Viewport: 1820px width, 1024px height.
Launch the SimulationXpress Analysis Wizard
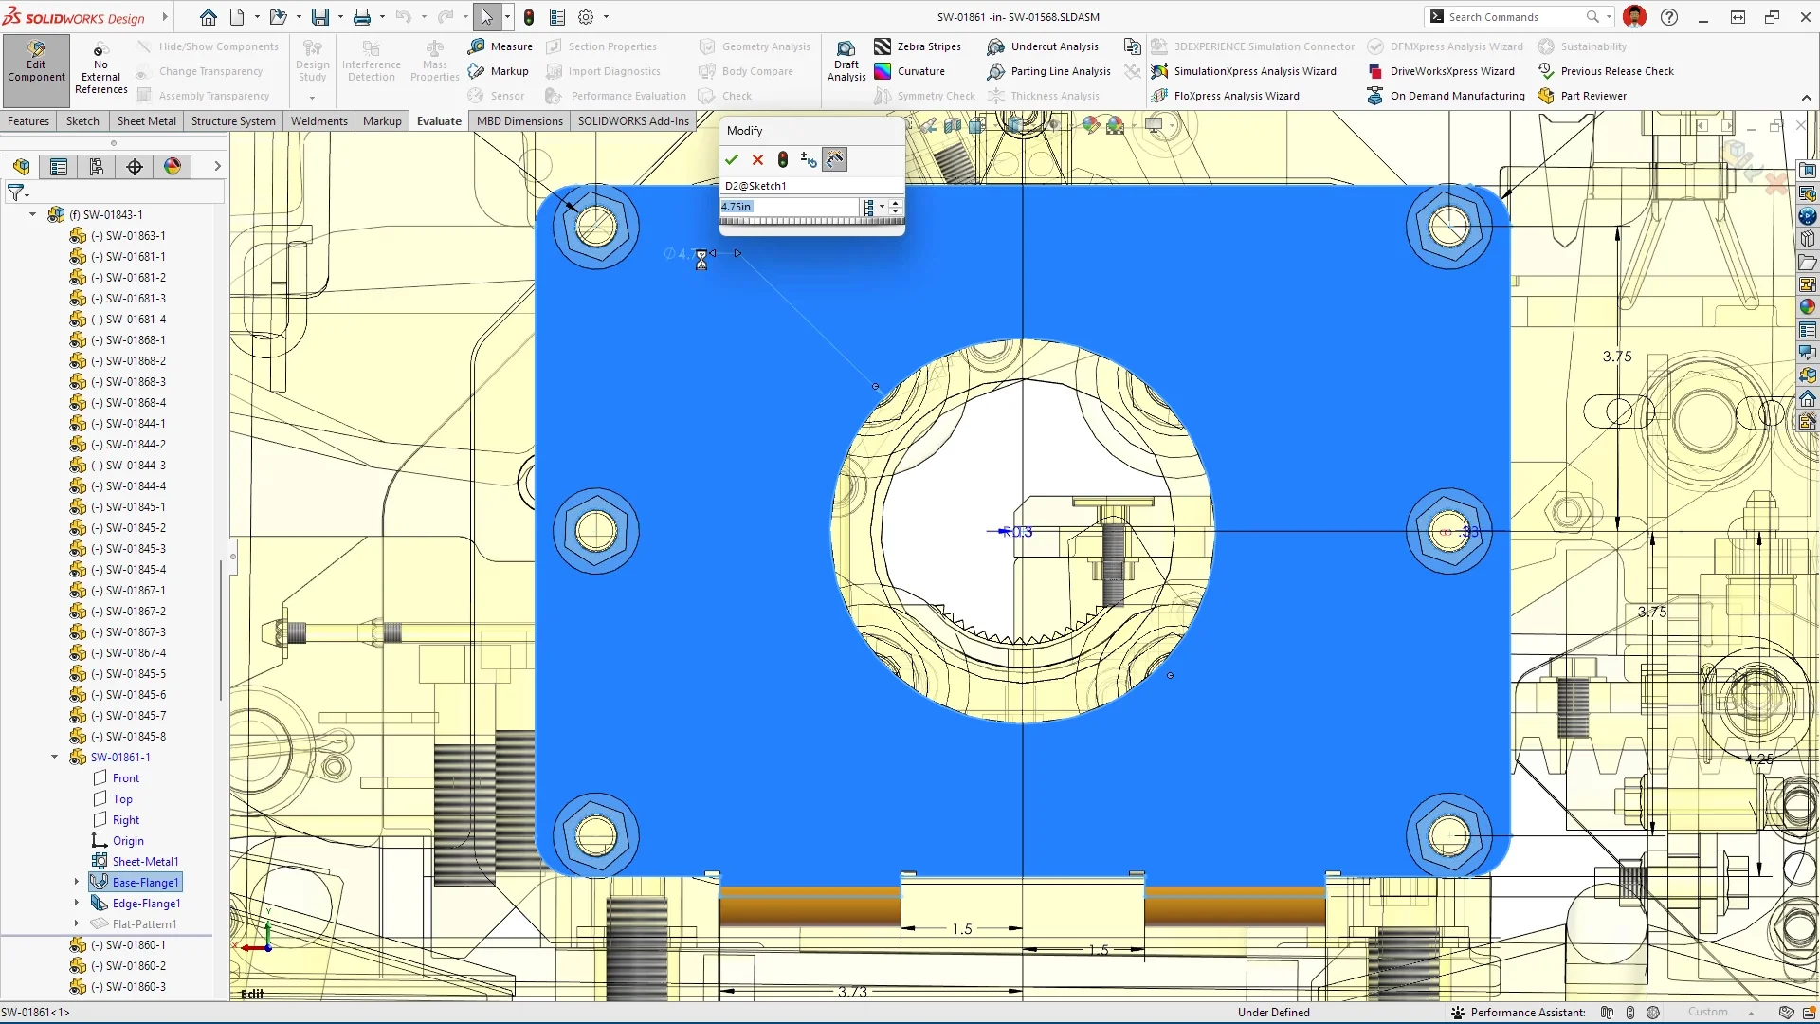tap(1244, 71)
